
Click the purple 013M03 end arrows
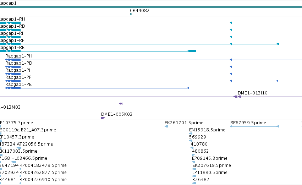(x=121, y=104)
